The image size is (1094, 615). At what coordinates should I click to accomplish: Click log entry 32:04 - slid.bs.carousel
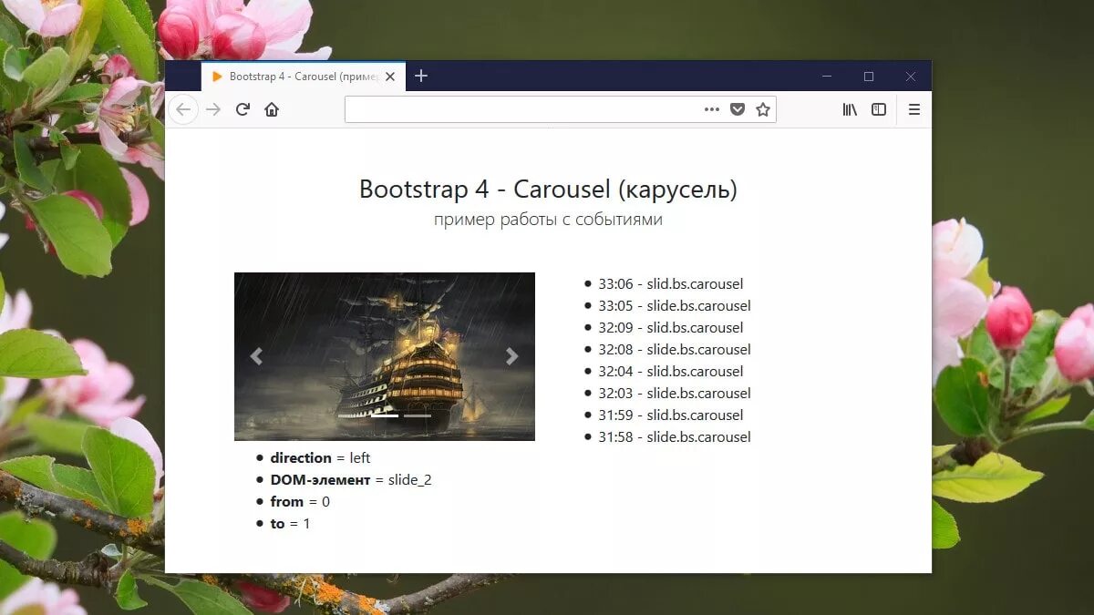pos(671,371)
